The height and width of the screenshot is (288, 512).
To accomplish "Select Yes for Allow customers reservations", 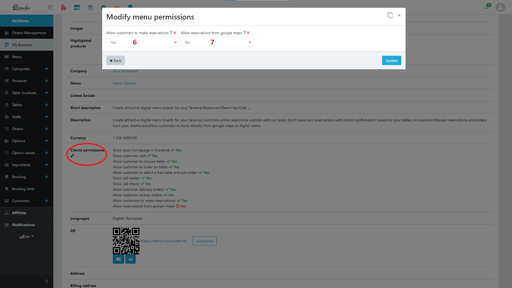I will click(x=142, y=42).
